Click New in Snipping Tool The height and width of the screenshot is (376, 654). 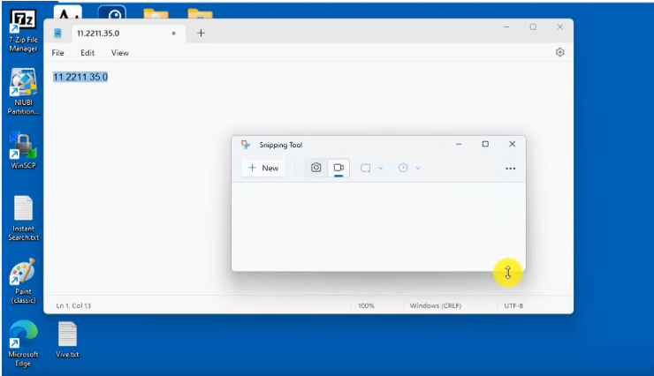coord(263,168)
